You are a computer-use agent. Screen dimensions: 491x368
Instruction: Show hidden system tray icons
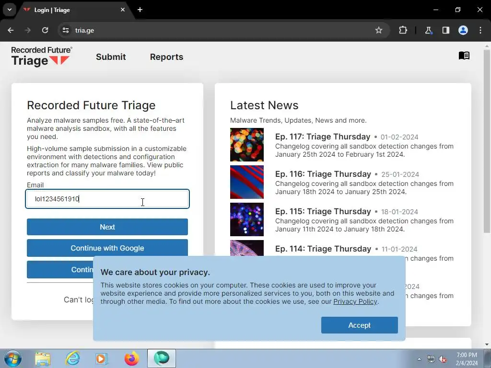click(419, 359)
